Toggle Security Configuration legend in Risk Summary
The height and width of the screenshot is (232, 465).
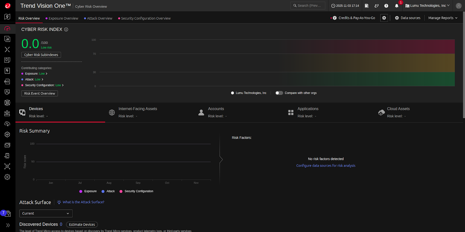click(x=136, y=191)
